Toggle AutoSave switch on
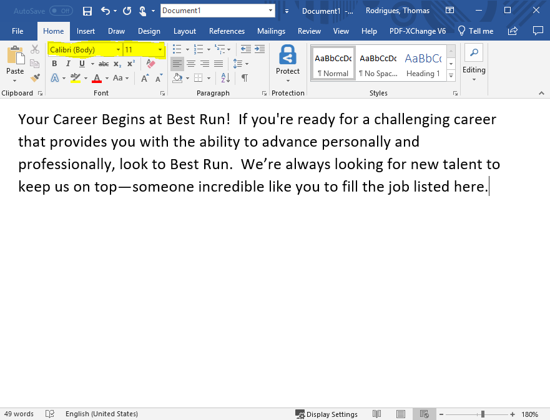This screenshot has width=550, height=420. pyautogui.click(x=61, y=11)
